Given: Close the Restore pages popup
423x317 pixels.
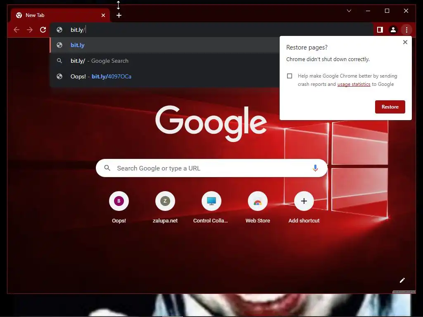Looking at the screenshot, I should [x=405, y=42].
